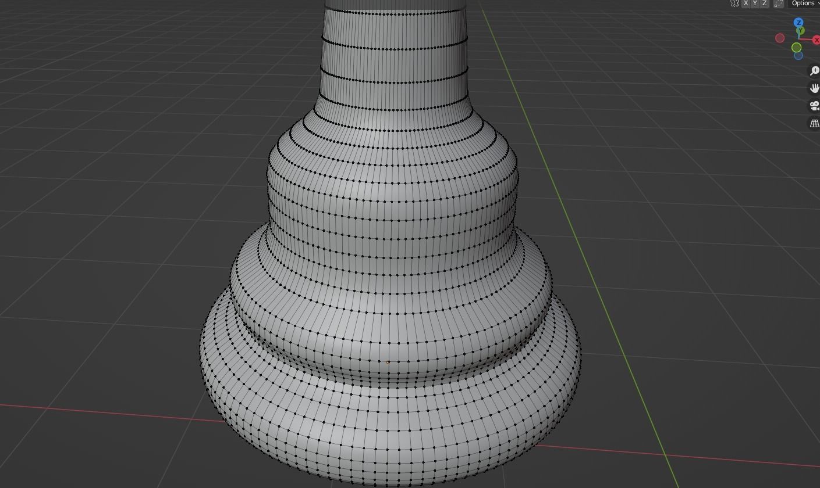Click the red X axis gizmo ball labeled X
The height and width of the screenshot is (488, 820).
[816, 40]
